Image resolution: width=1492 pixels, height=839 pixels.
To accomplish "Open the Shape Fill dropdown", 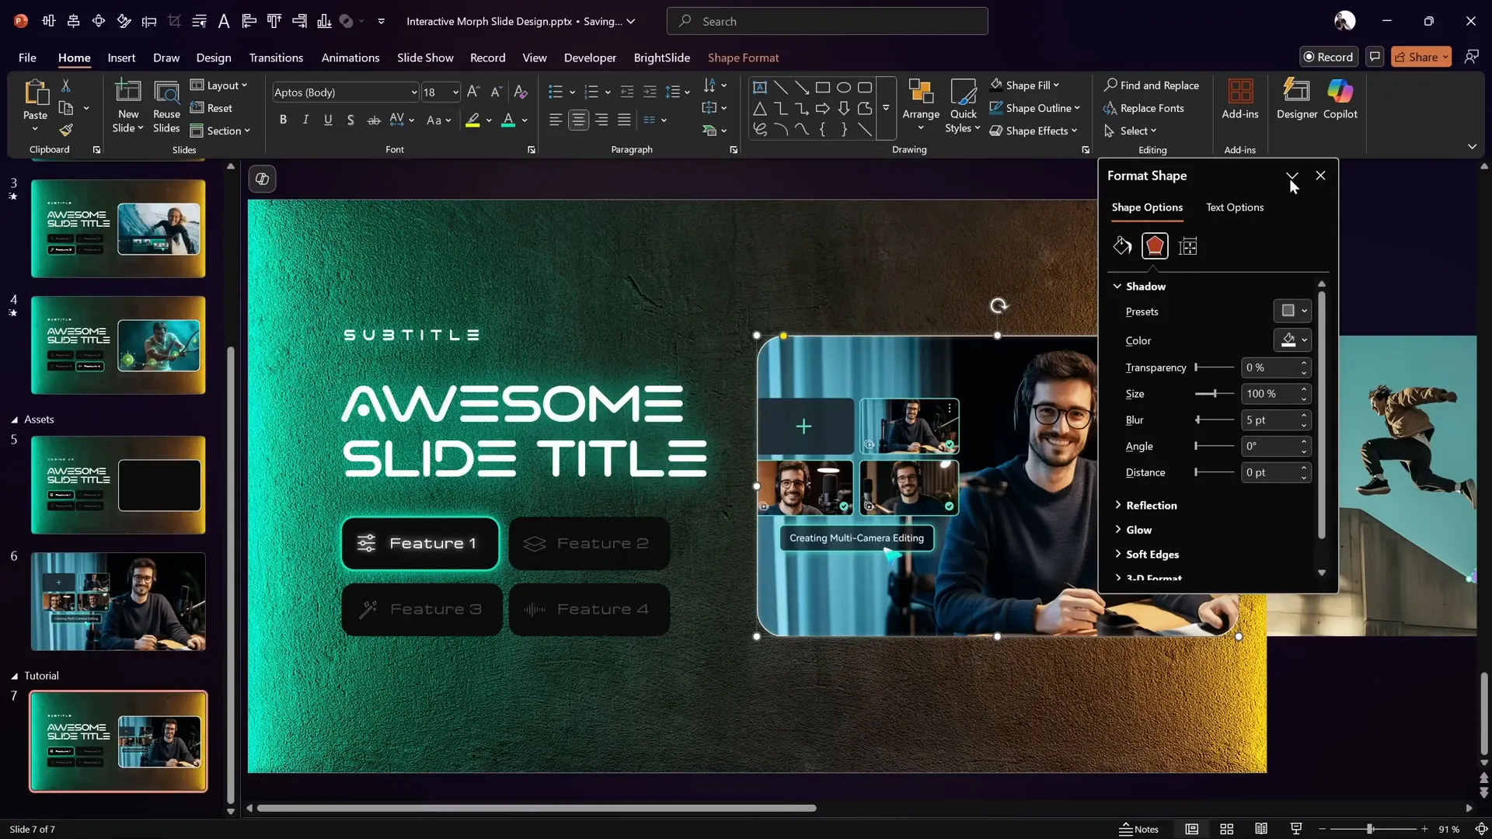I will tap(1024, 85).
